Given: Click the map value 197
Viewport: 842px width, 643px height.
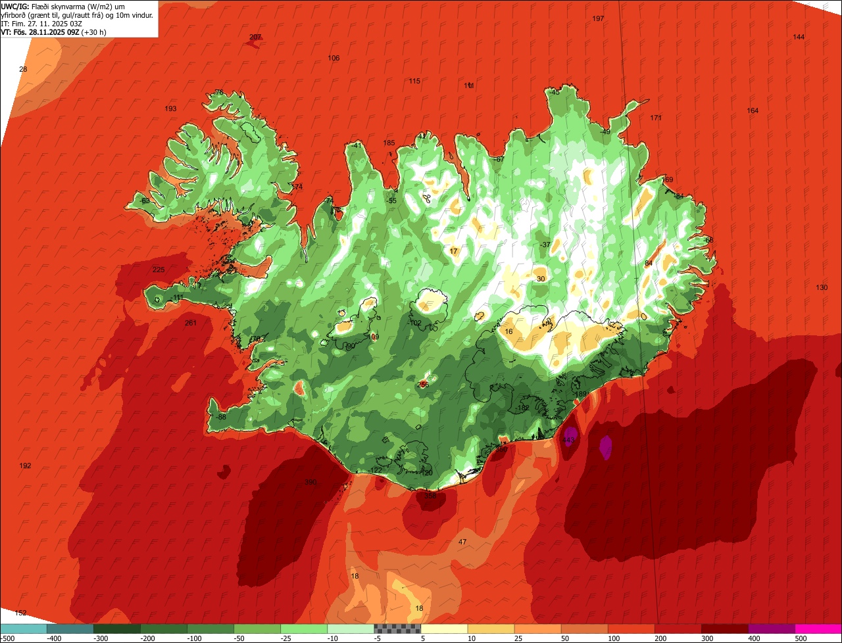Looking at the screenshot, I should click(x=598, y=18).
